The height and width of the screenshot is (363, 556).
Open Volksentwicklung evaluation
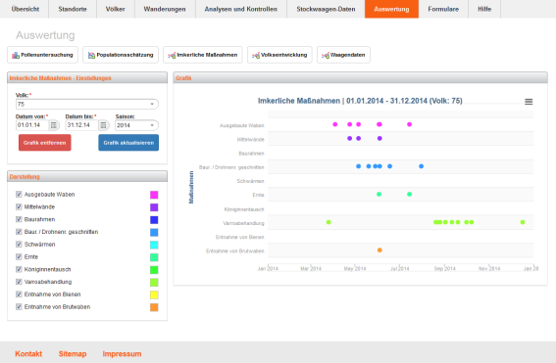(x=279, y=55)
